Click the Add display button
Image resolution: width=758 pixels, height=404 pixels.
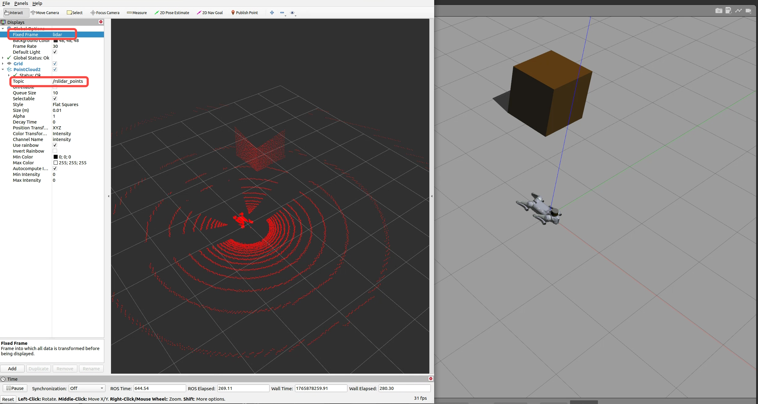coord(12,368)
